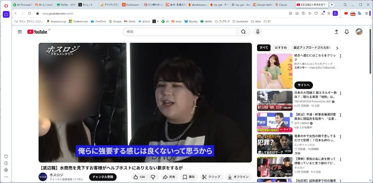The image size is (373, 183).
Task: Click the upload arrow icon in YouTube header
Action: point(336,32)
